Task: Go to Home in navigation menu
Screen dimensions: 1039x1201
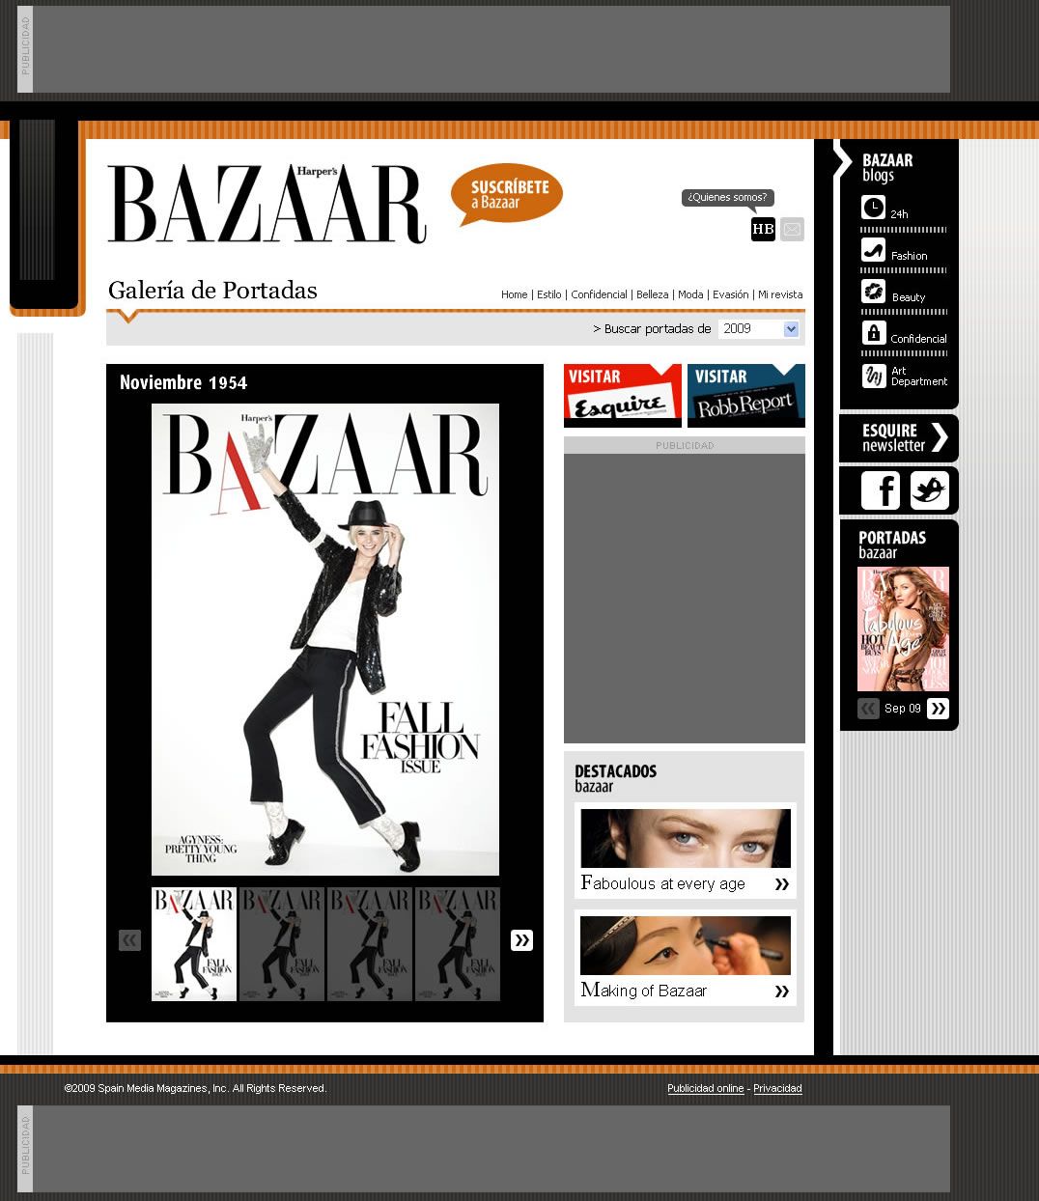Action: (514, 294)
